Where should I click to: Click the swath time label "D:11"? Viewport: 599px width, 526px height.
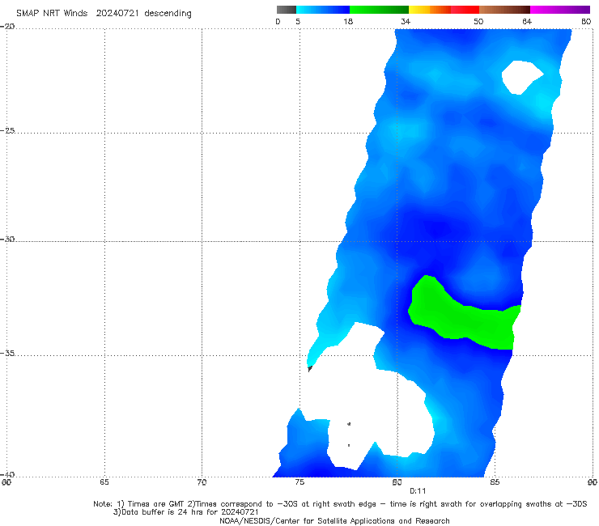click(418, 491)
